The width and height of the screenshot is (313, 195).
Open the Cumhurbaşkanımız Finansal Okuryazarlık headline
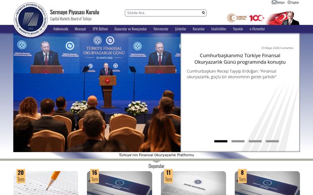(x=240, y=58)
